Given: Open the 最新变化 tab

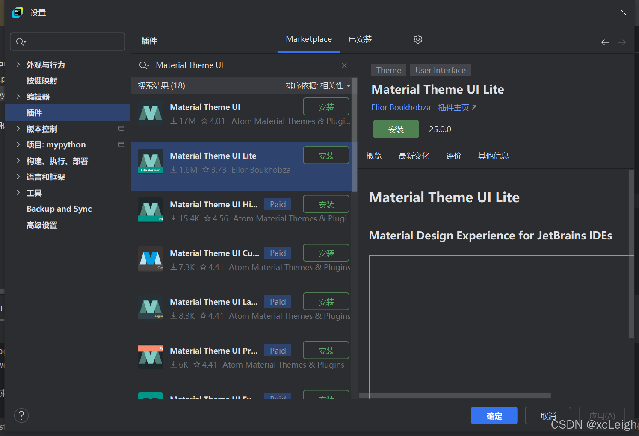Looking at the screenshot, I should coord(414,156).
